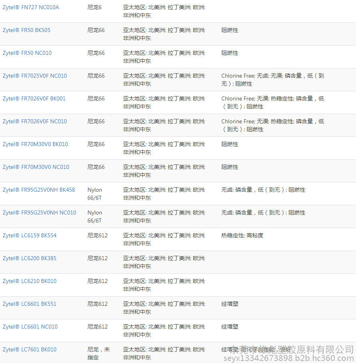Select 经增塑 in the LC6601 BK551 row
356x363 pixels.
click(230, 304)
